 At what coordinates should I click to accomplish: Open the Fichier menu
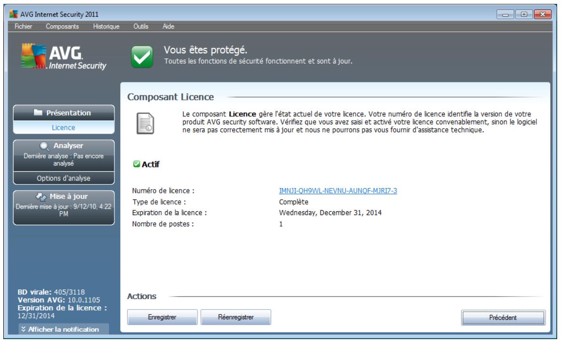[23, 27]
